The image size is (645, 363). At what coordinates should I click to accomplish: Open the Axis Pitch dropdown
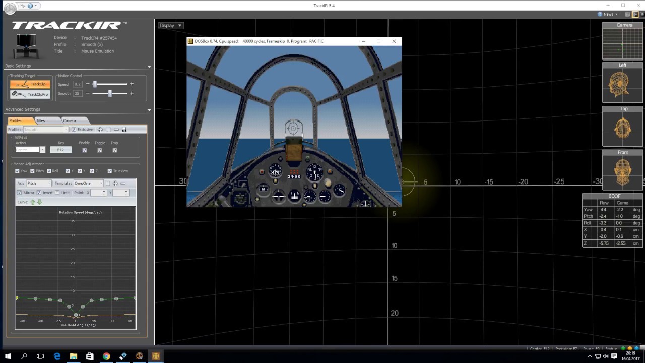[39, 183]
